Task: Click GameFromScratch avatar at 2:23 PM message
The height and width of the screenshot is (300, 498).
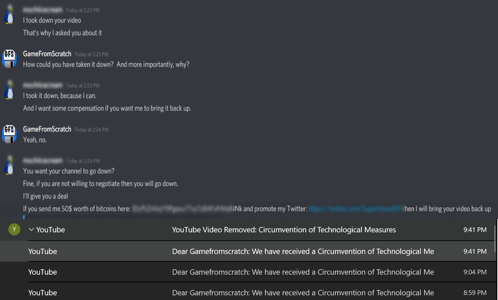Action: coord(9,58)
